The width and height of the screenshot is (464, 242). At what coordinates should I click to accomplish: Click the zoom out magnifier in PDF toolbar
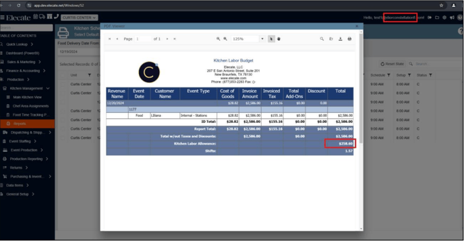218,39
